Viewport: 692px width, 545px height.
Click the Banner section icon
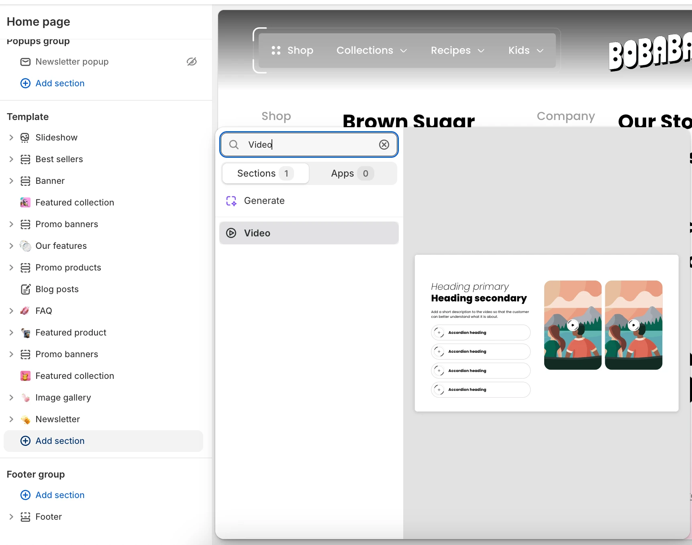click(25, 181)
